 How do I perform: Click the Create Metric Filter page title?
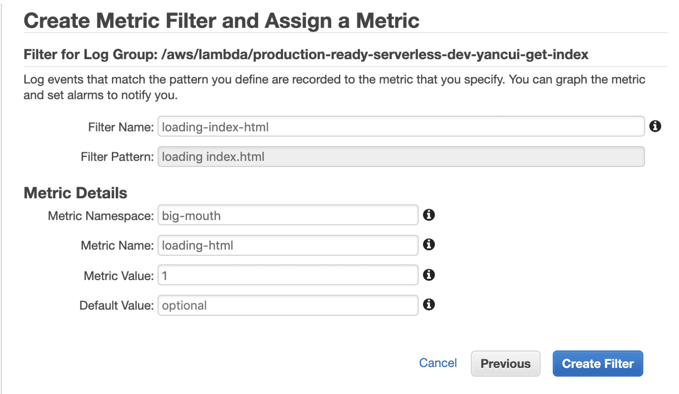coord(221,20)
